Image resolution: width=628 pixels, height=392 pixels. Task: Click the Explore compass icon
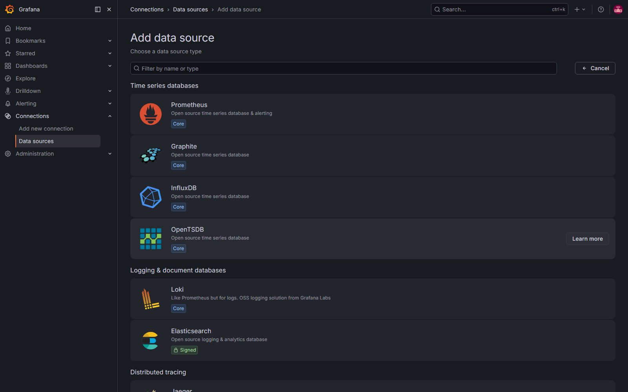(x=8, y=78)
